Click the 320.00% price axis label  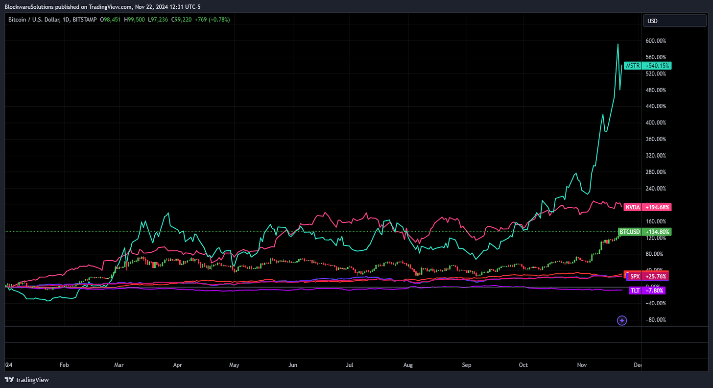656,156
